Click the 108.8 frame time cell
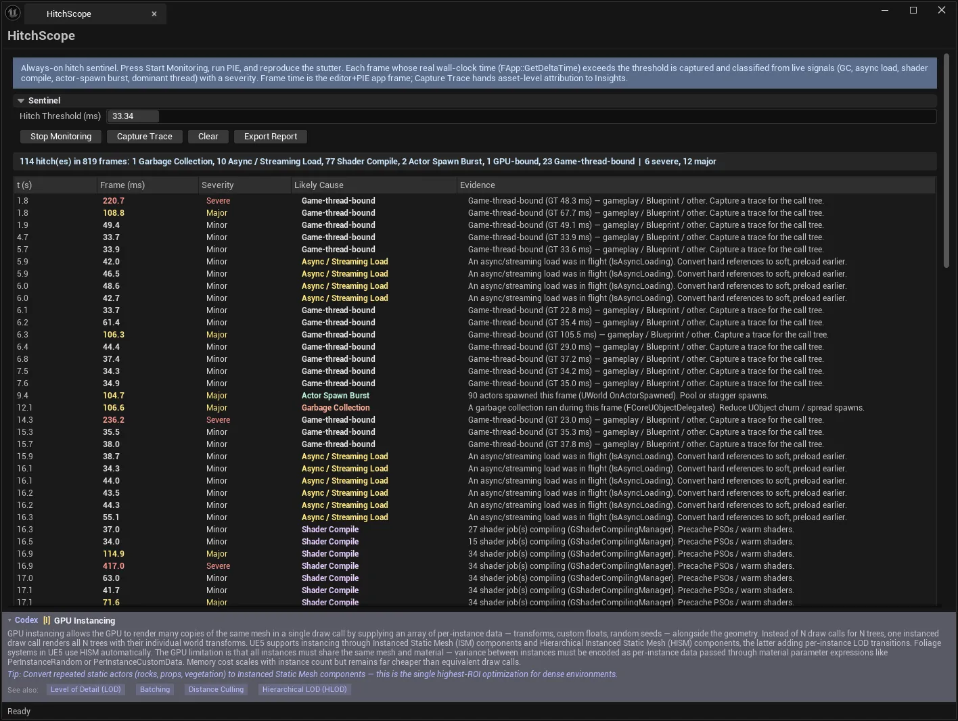Screen dimensions: 958x721 [x=114, y=213]
